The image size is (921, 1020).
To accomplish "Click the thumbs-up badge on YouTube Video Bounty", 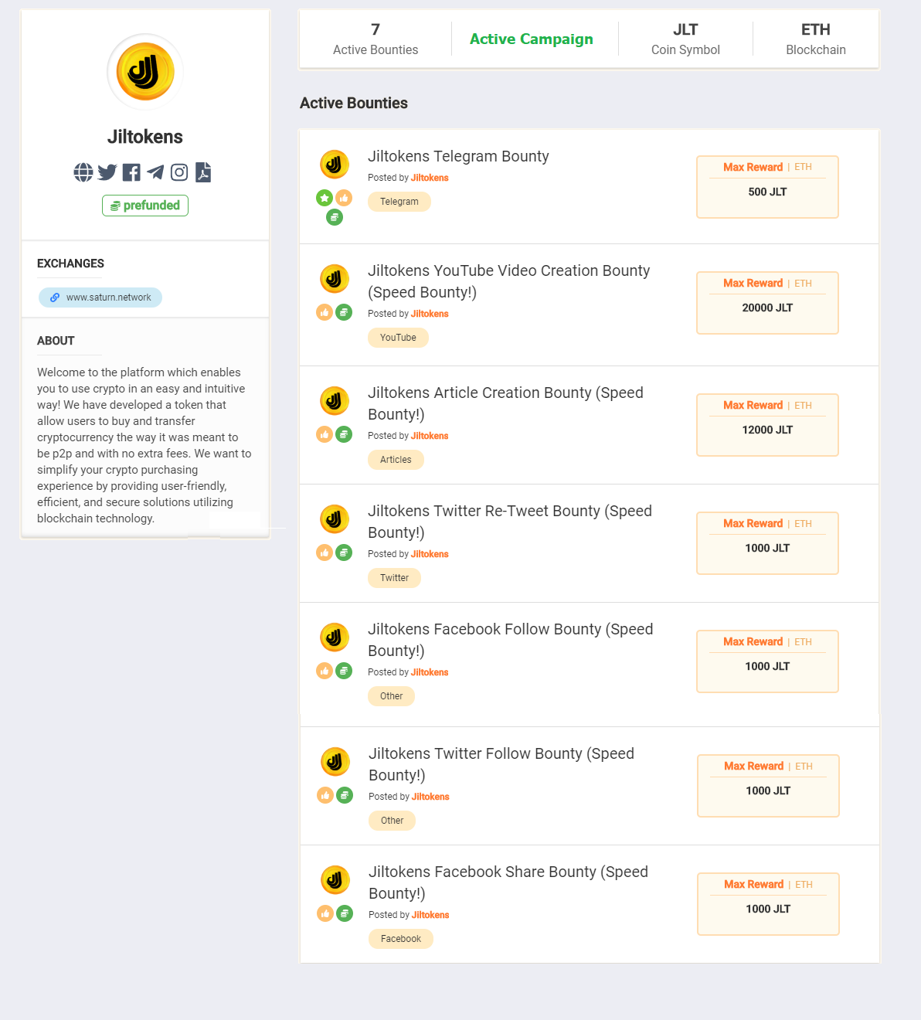I will [x=325, y=312].
